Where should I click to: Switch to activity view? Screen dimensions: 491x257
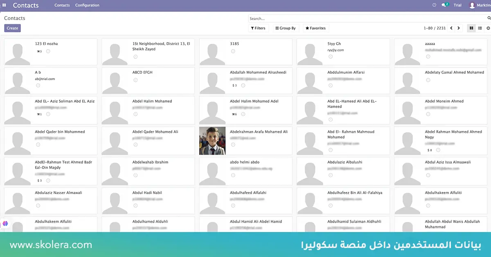tap(488, 28)
